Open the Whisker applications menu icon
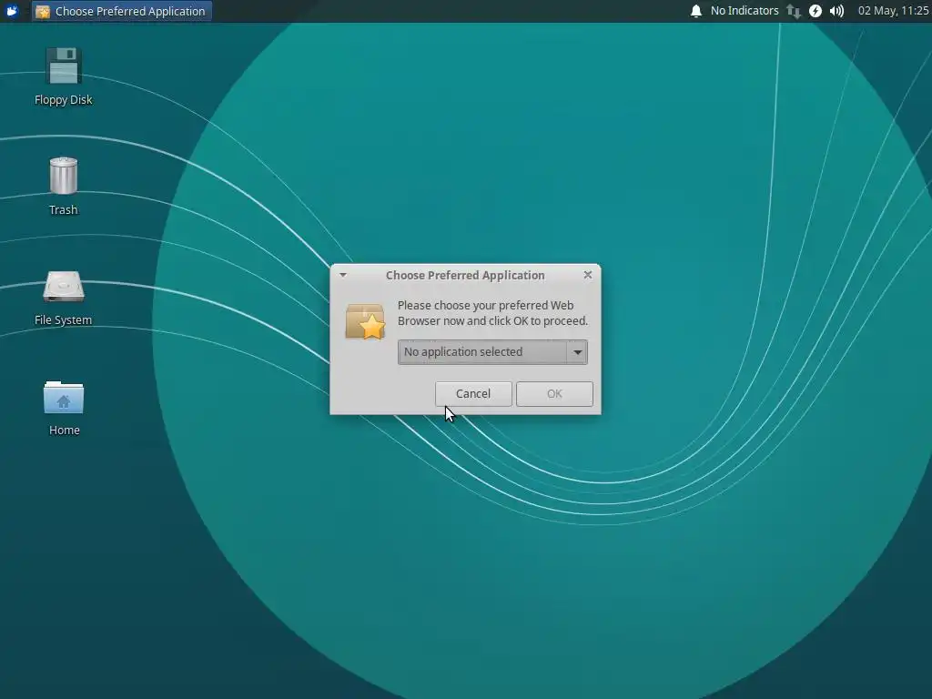Viewport: 932px width, 699px height. click(x=12, y=11)
